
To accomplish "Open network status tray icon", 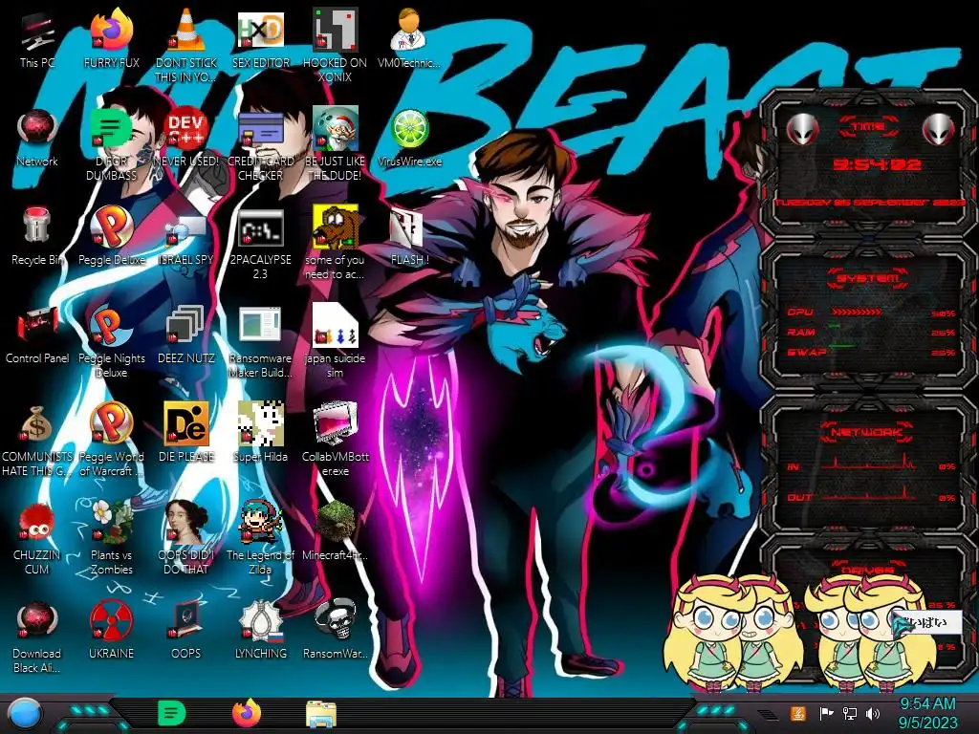I will [x=850, y=713].
